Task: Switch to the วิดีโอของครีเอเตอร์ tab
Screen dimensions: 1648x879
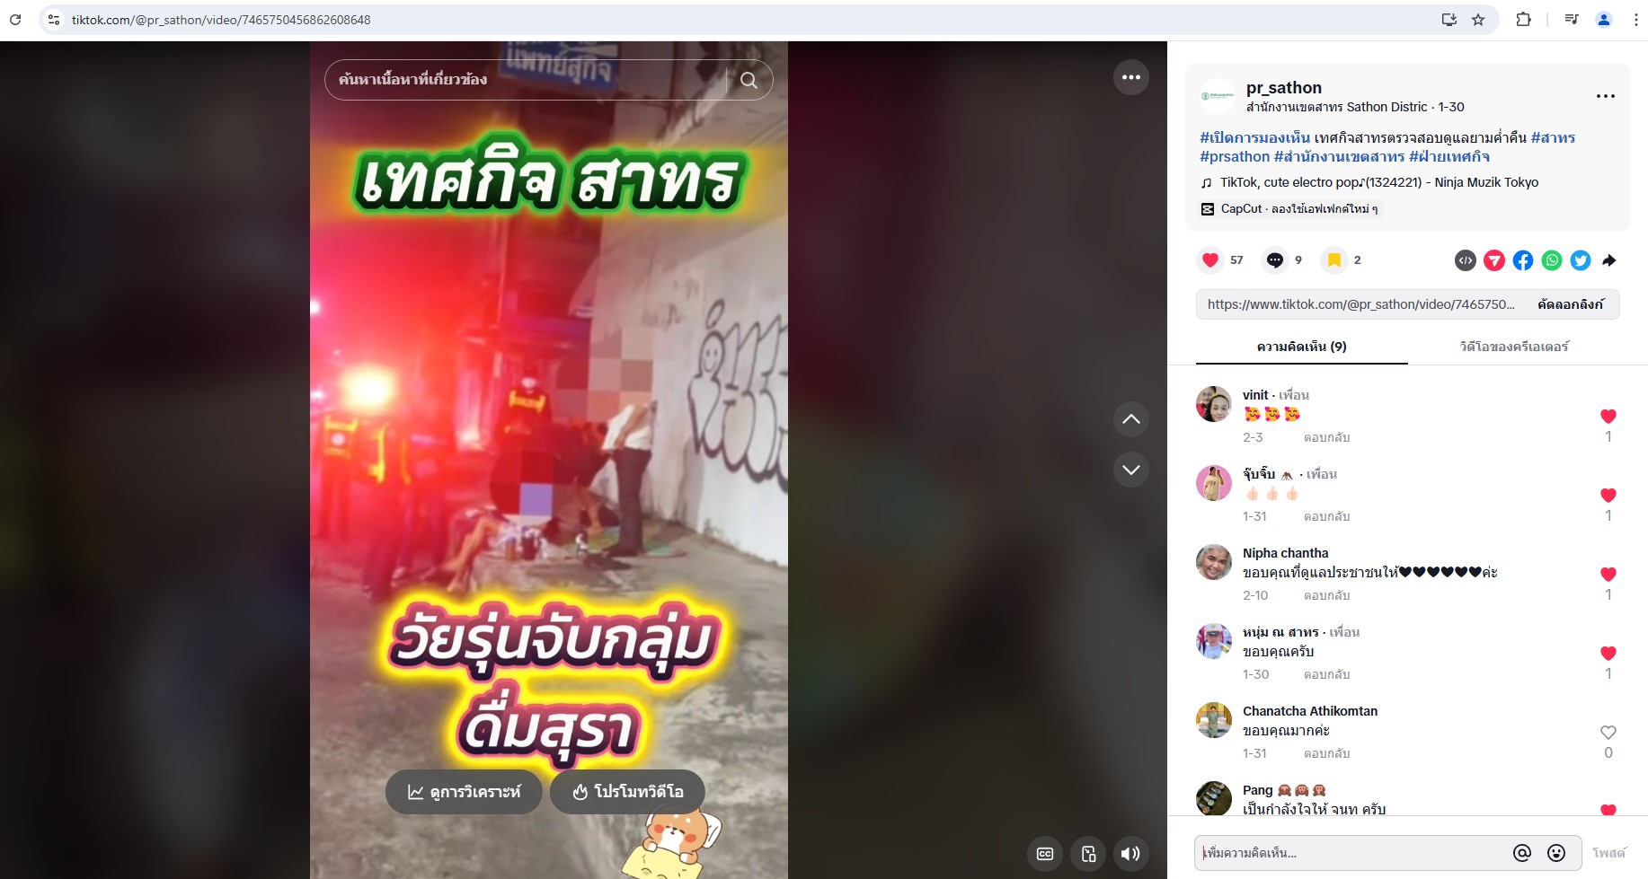Action: point(1514,347)
